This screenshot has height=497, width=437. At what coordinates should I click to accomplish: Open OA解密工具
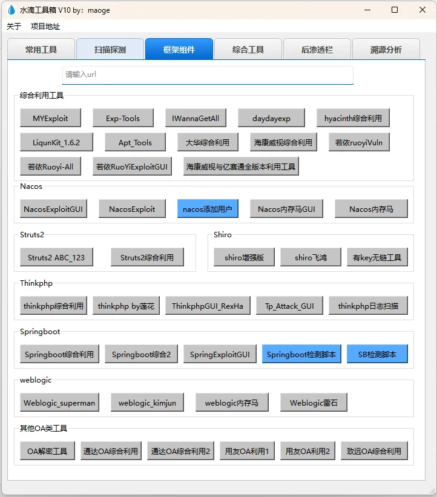pyautogui.click(x=47, y=451)
